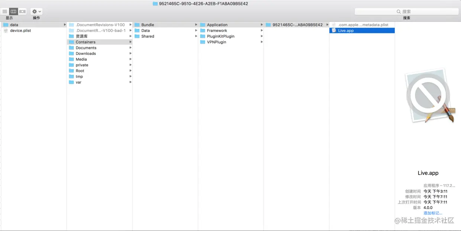This screenshot has height=231, width=461.
Task: Select the VPNPlugin folder icon
Action: pos(203,42)
